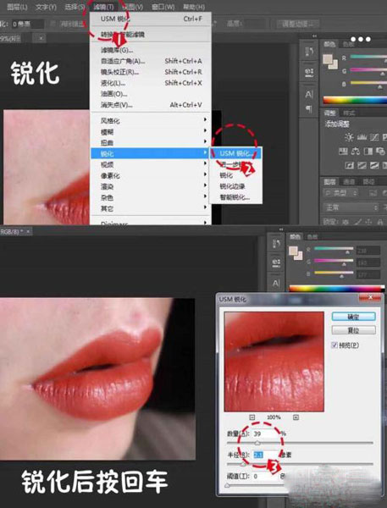Viewport: 387px width, 508px height.
Task: Click 确定 in the USM 锐化 dialog
Action: coord(354,317)
